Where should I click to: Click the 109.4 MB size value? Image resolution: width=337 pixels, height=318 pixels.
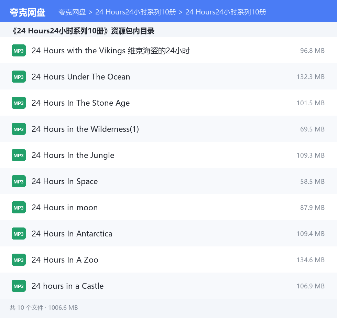pyautogui.click(x=311, y=234)
